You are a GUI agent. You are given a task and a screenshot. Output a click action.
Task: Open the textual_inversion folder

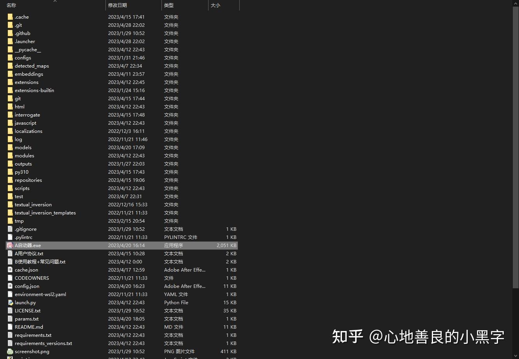(33, 204)
